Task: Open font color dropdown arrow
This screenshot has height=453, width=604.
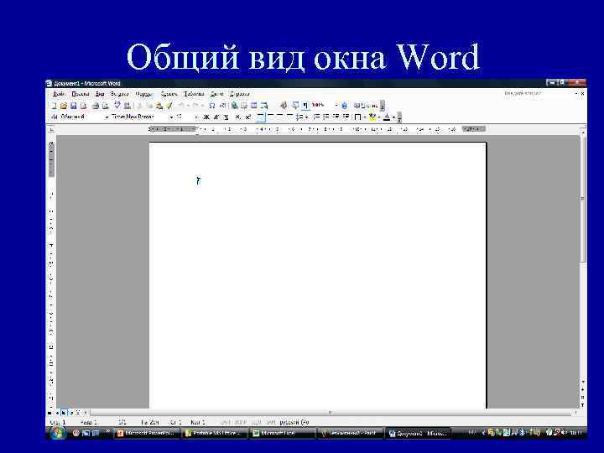Action: [x=393, y=117]
